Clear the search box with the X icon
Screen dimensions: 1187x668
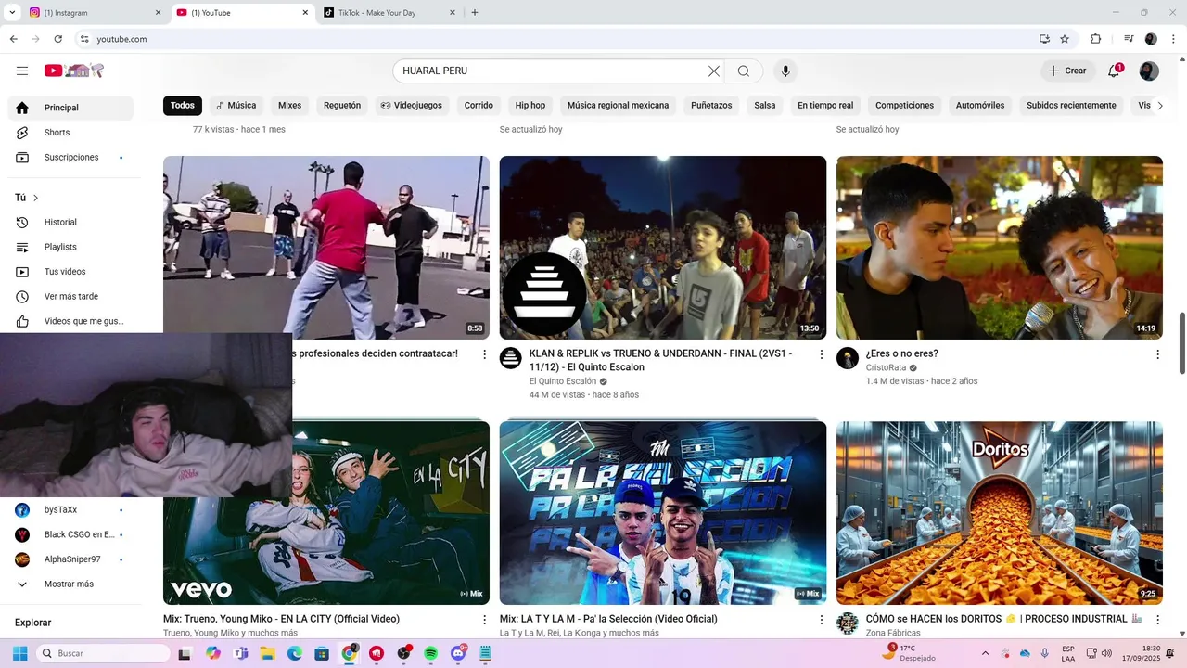click(x=714, y=71)
